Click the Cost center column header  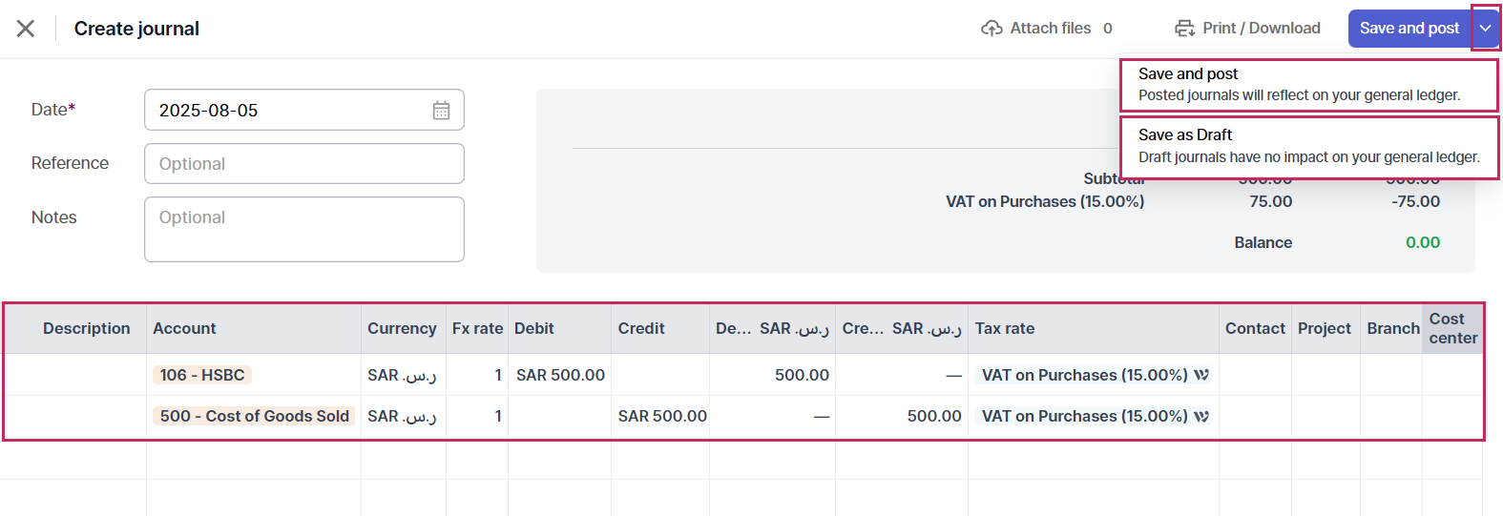[1451, 328]
